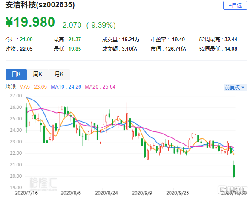
Task: Click the 20.00 price axis label
Action: pos(16,176)
